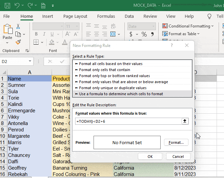Open the Page Layout tab
Image resolution: width=224 pixels, height=178 pixels.
[75, 16]
